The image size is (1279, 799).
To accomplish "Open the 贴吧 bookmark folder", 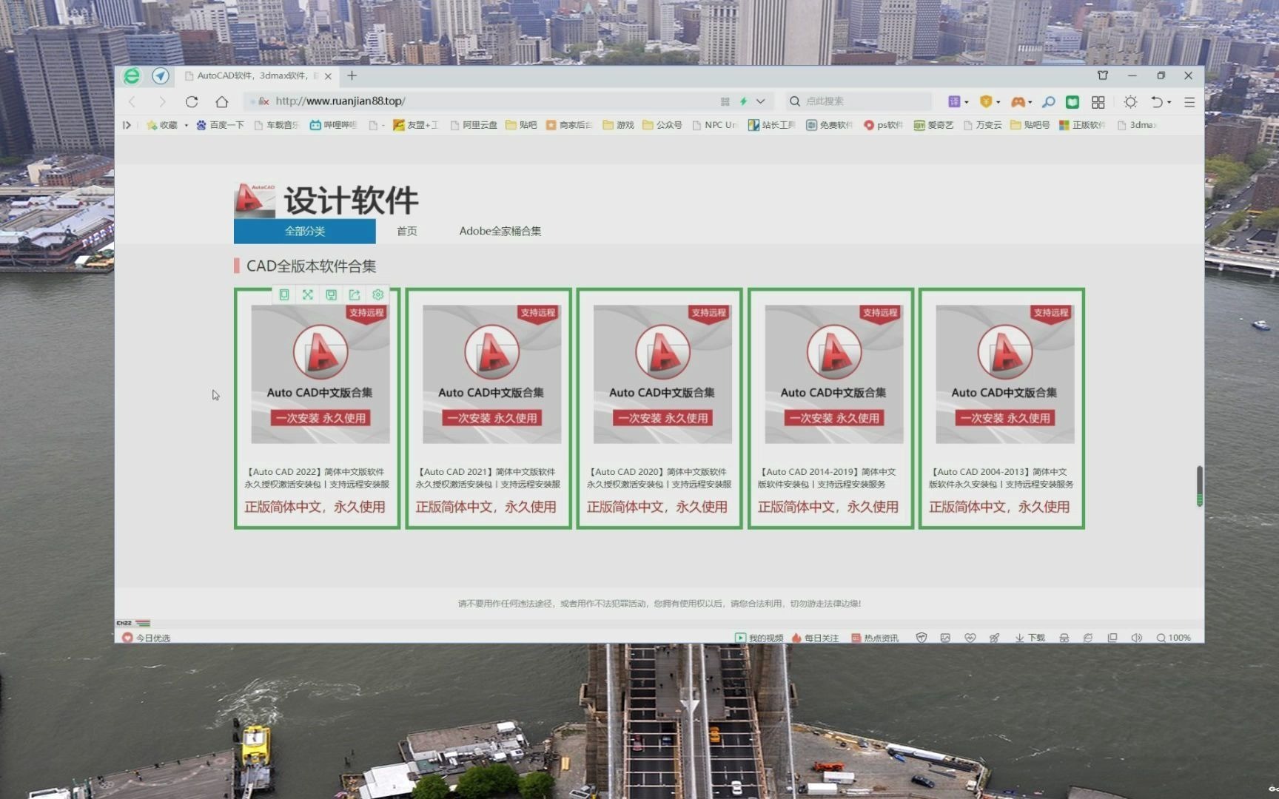I will coord(521,125).
